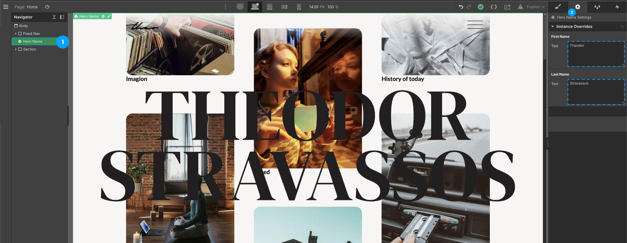
Task: Open the Page: Home page selector
Action: pos(26,7)
